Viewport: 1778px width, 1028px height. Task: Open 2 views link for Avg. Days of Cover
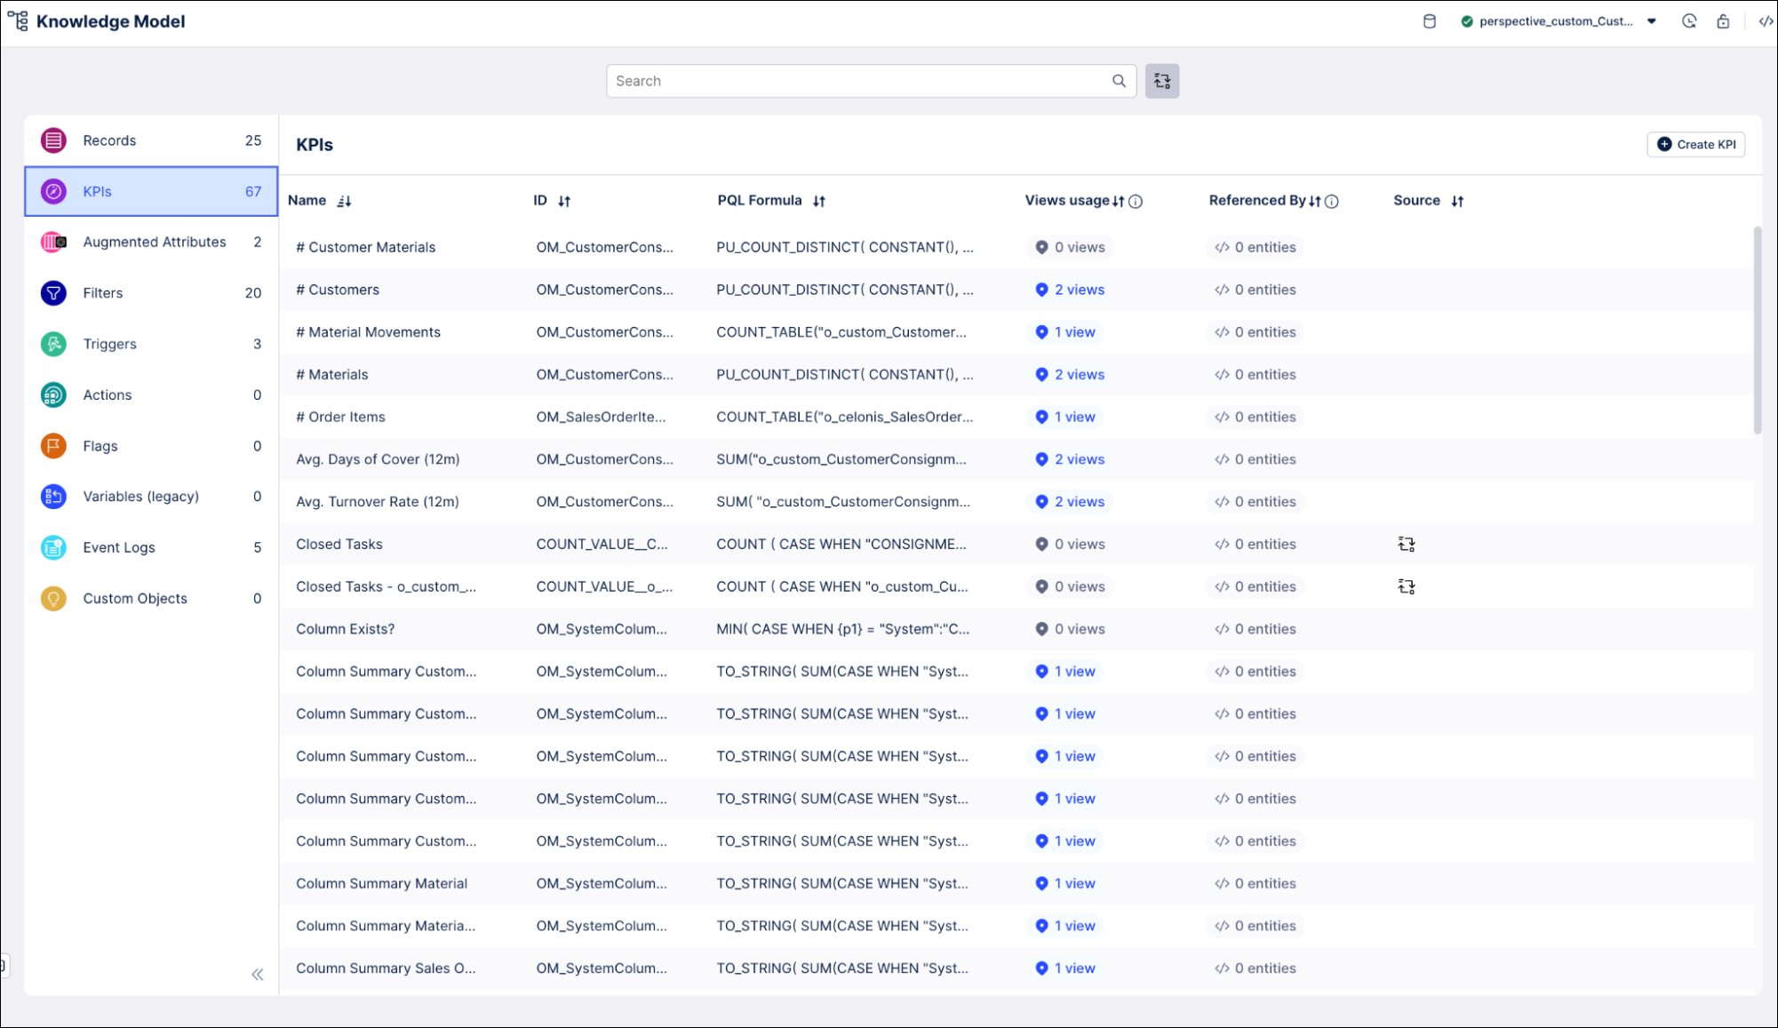click(x=1070, y=459)
